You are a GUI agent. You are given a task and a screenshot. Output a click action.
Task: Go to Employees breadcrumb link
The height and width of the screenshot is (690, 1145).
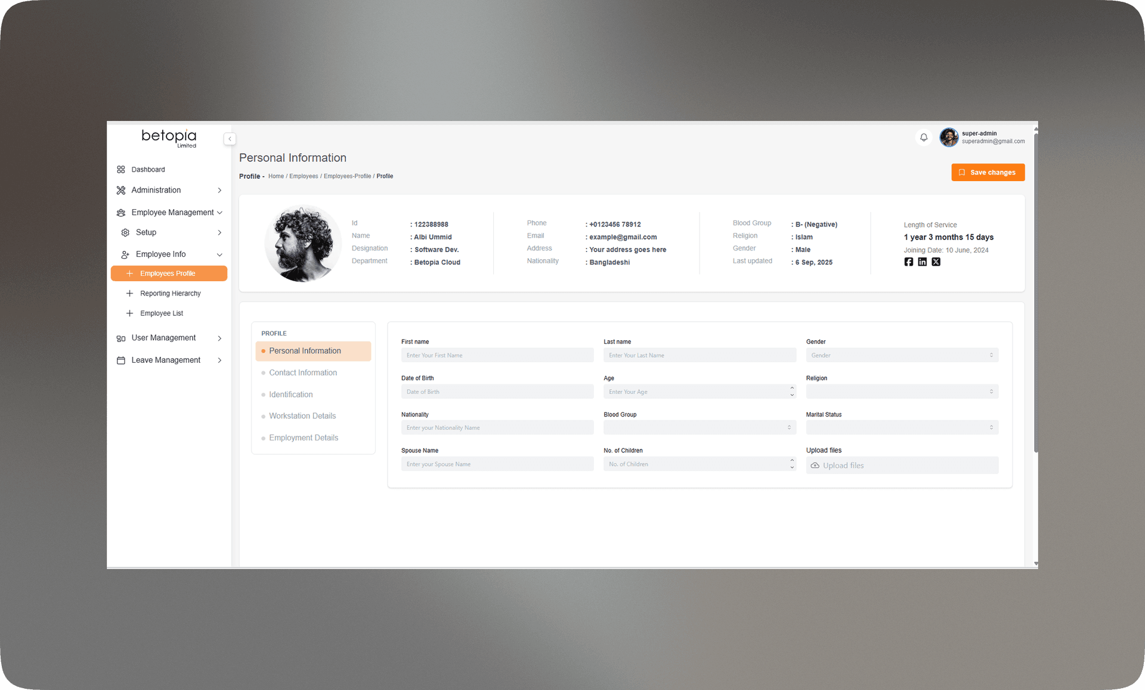pyautogui.click(x=304, y=176)
